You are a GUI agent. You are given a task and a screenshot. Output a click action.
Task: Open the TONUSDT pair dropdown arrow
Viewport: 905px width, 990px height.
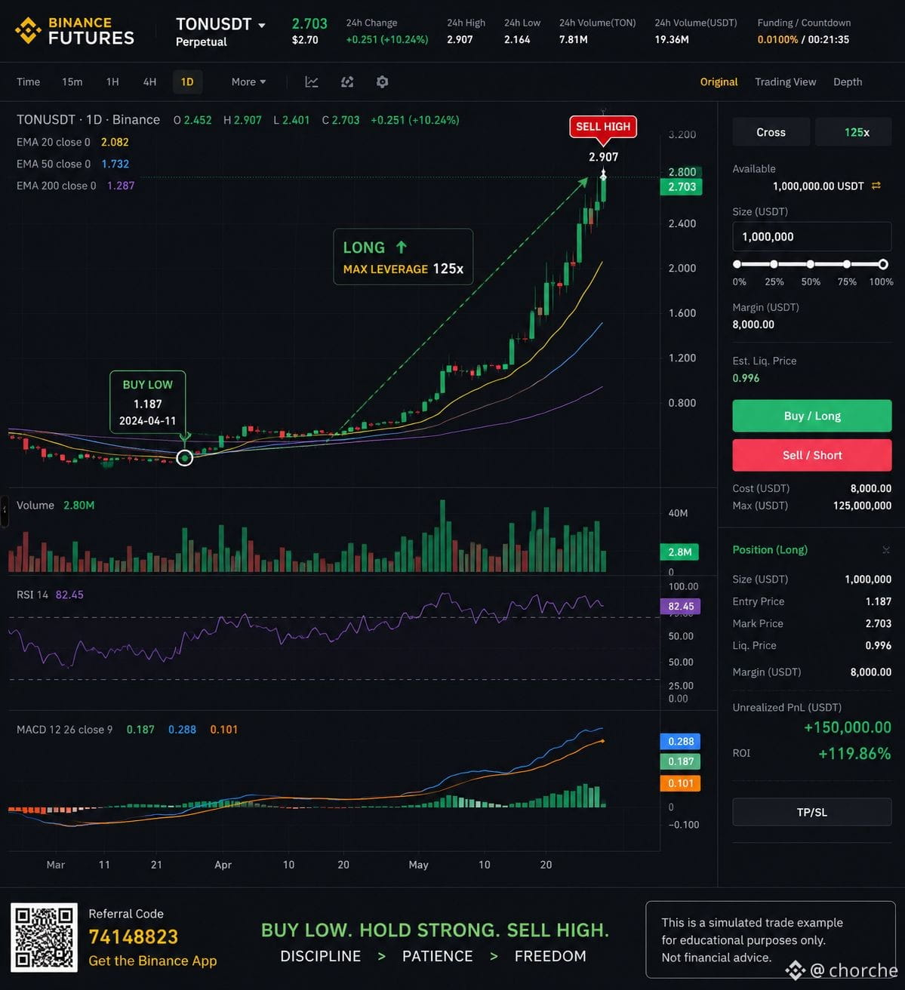(x=262, y=25)
